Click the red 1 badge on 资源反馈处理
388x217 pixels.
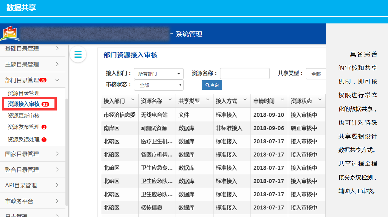pos(44,140)
